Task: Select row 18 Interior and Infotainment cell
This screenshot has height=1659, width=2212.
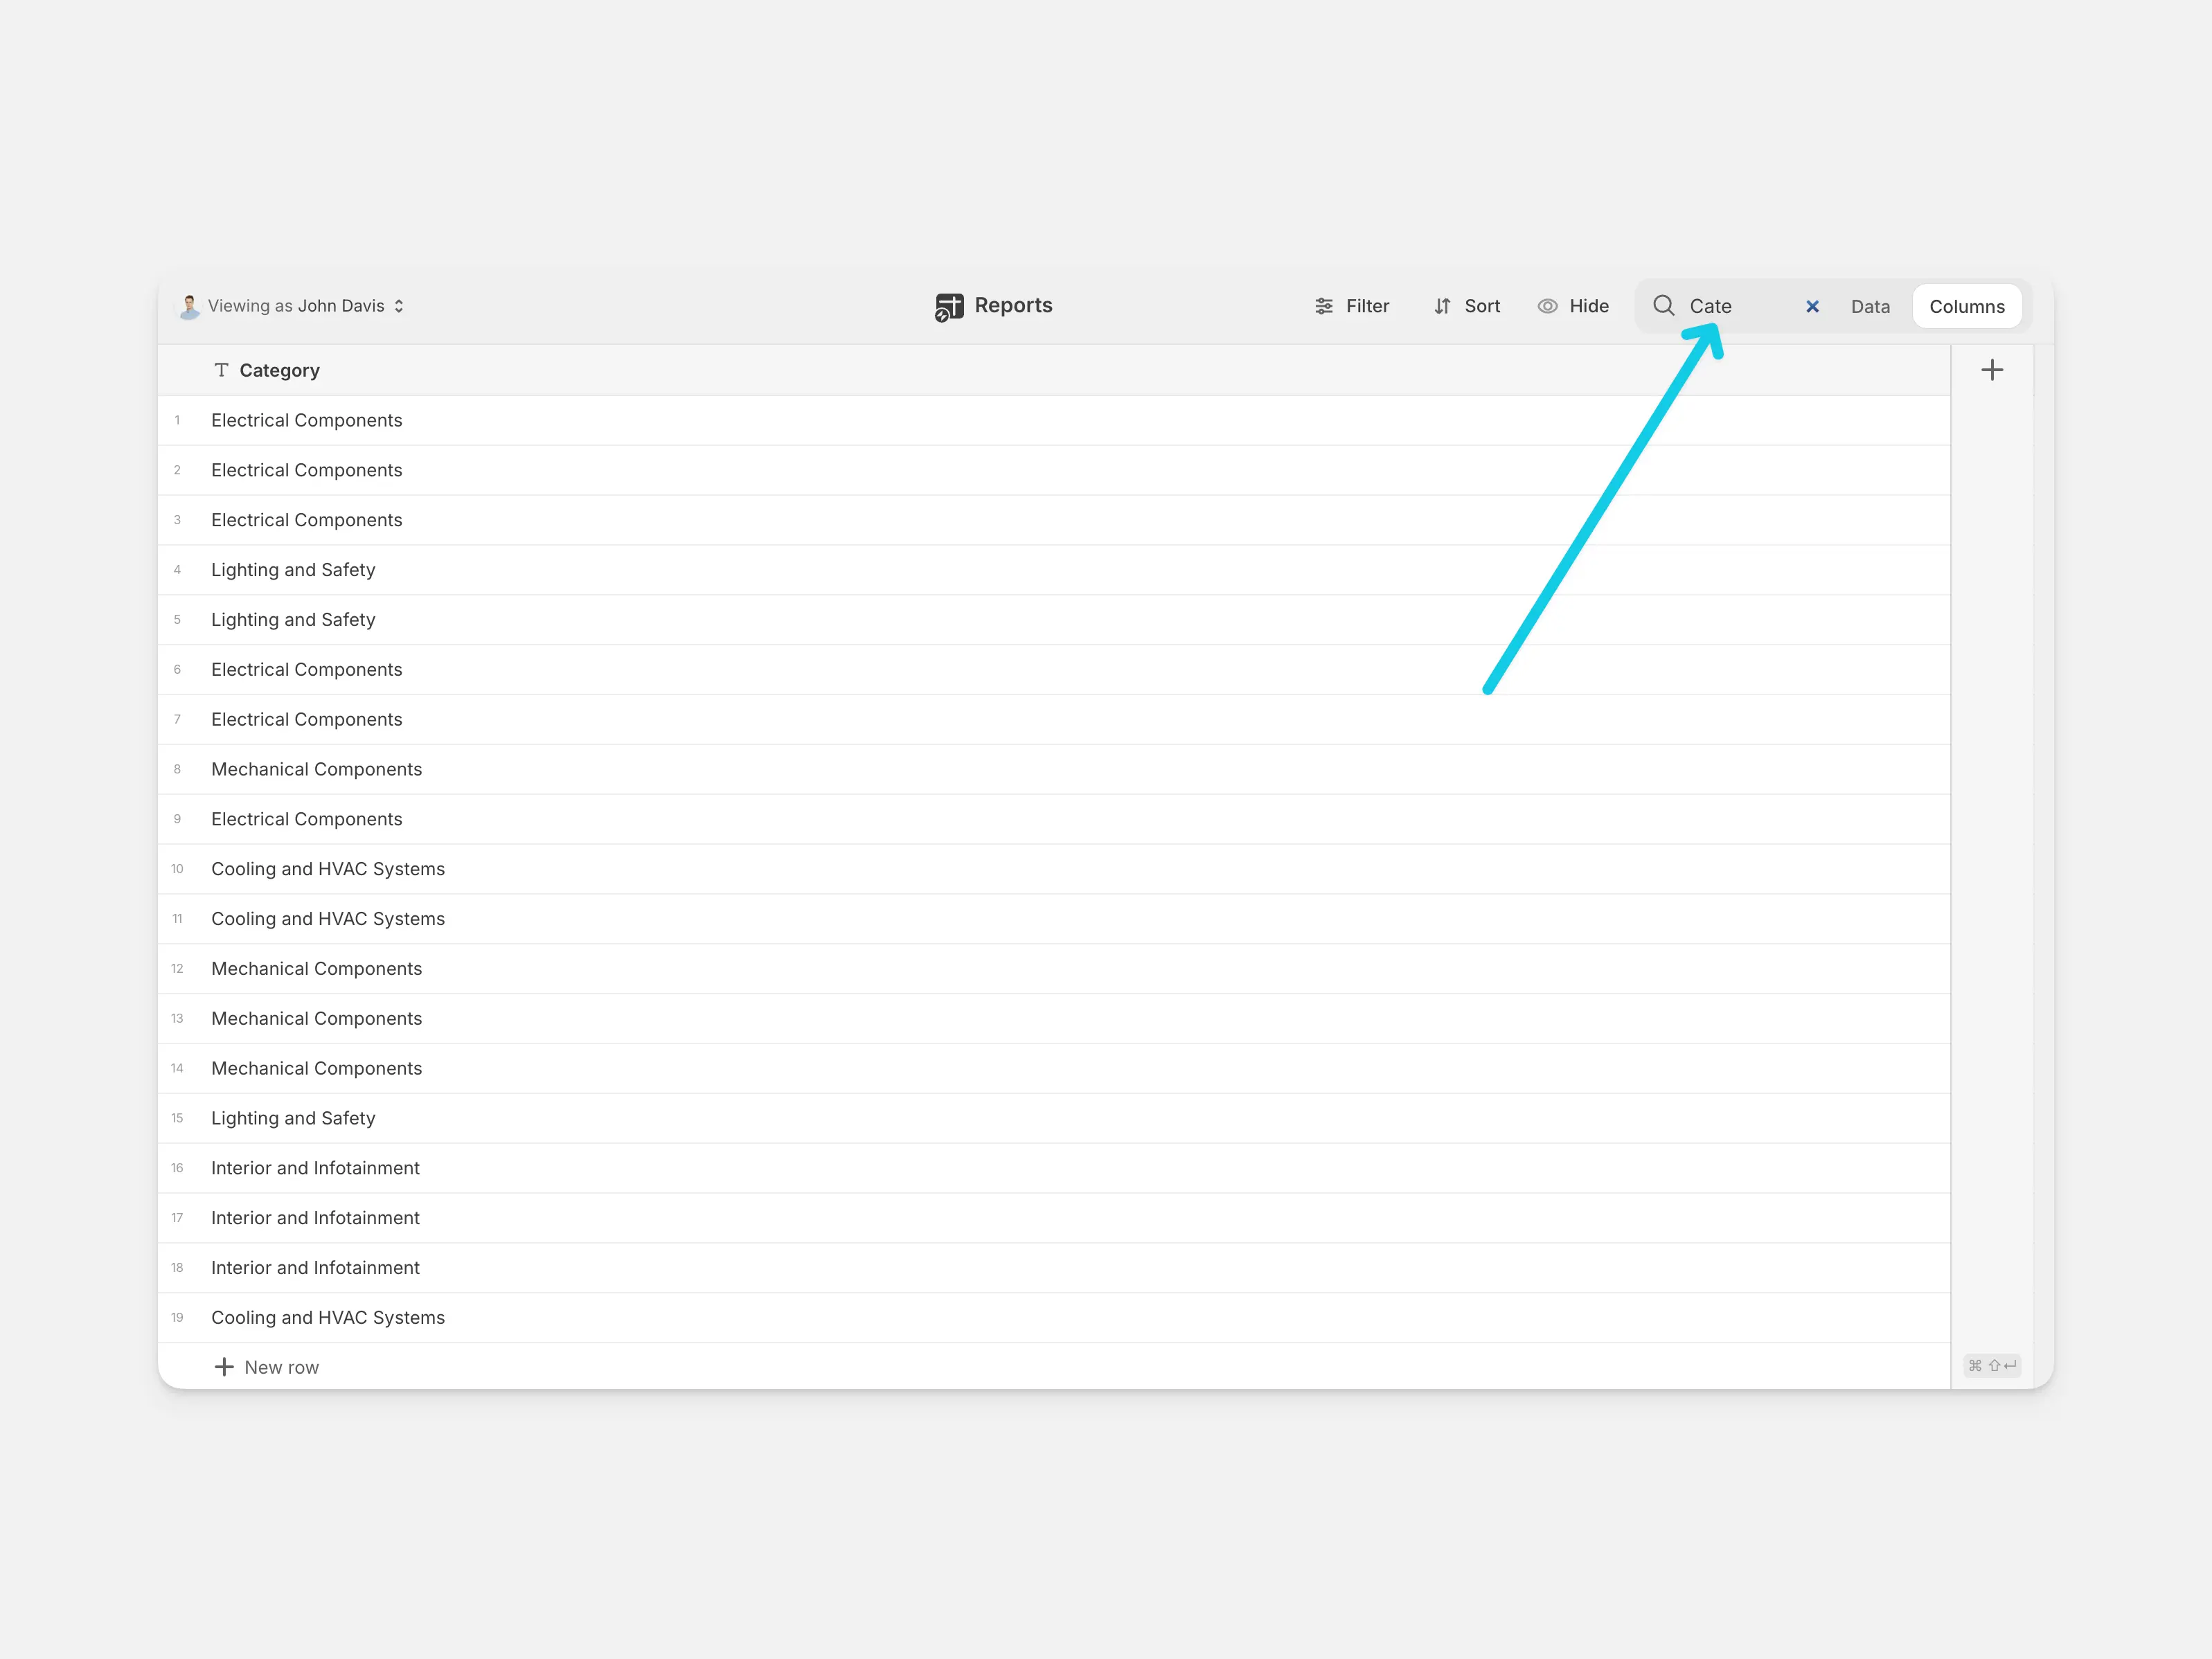Action: point(1054,1268)
